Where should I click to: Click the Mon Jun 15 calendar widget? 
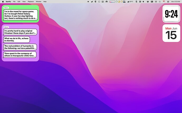tap(171, 33)
